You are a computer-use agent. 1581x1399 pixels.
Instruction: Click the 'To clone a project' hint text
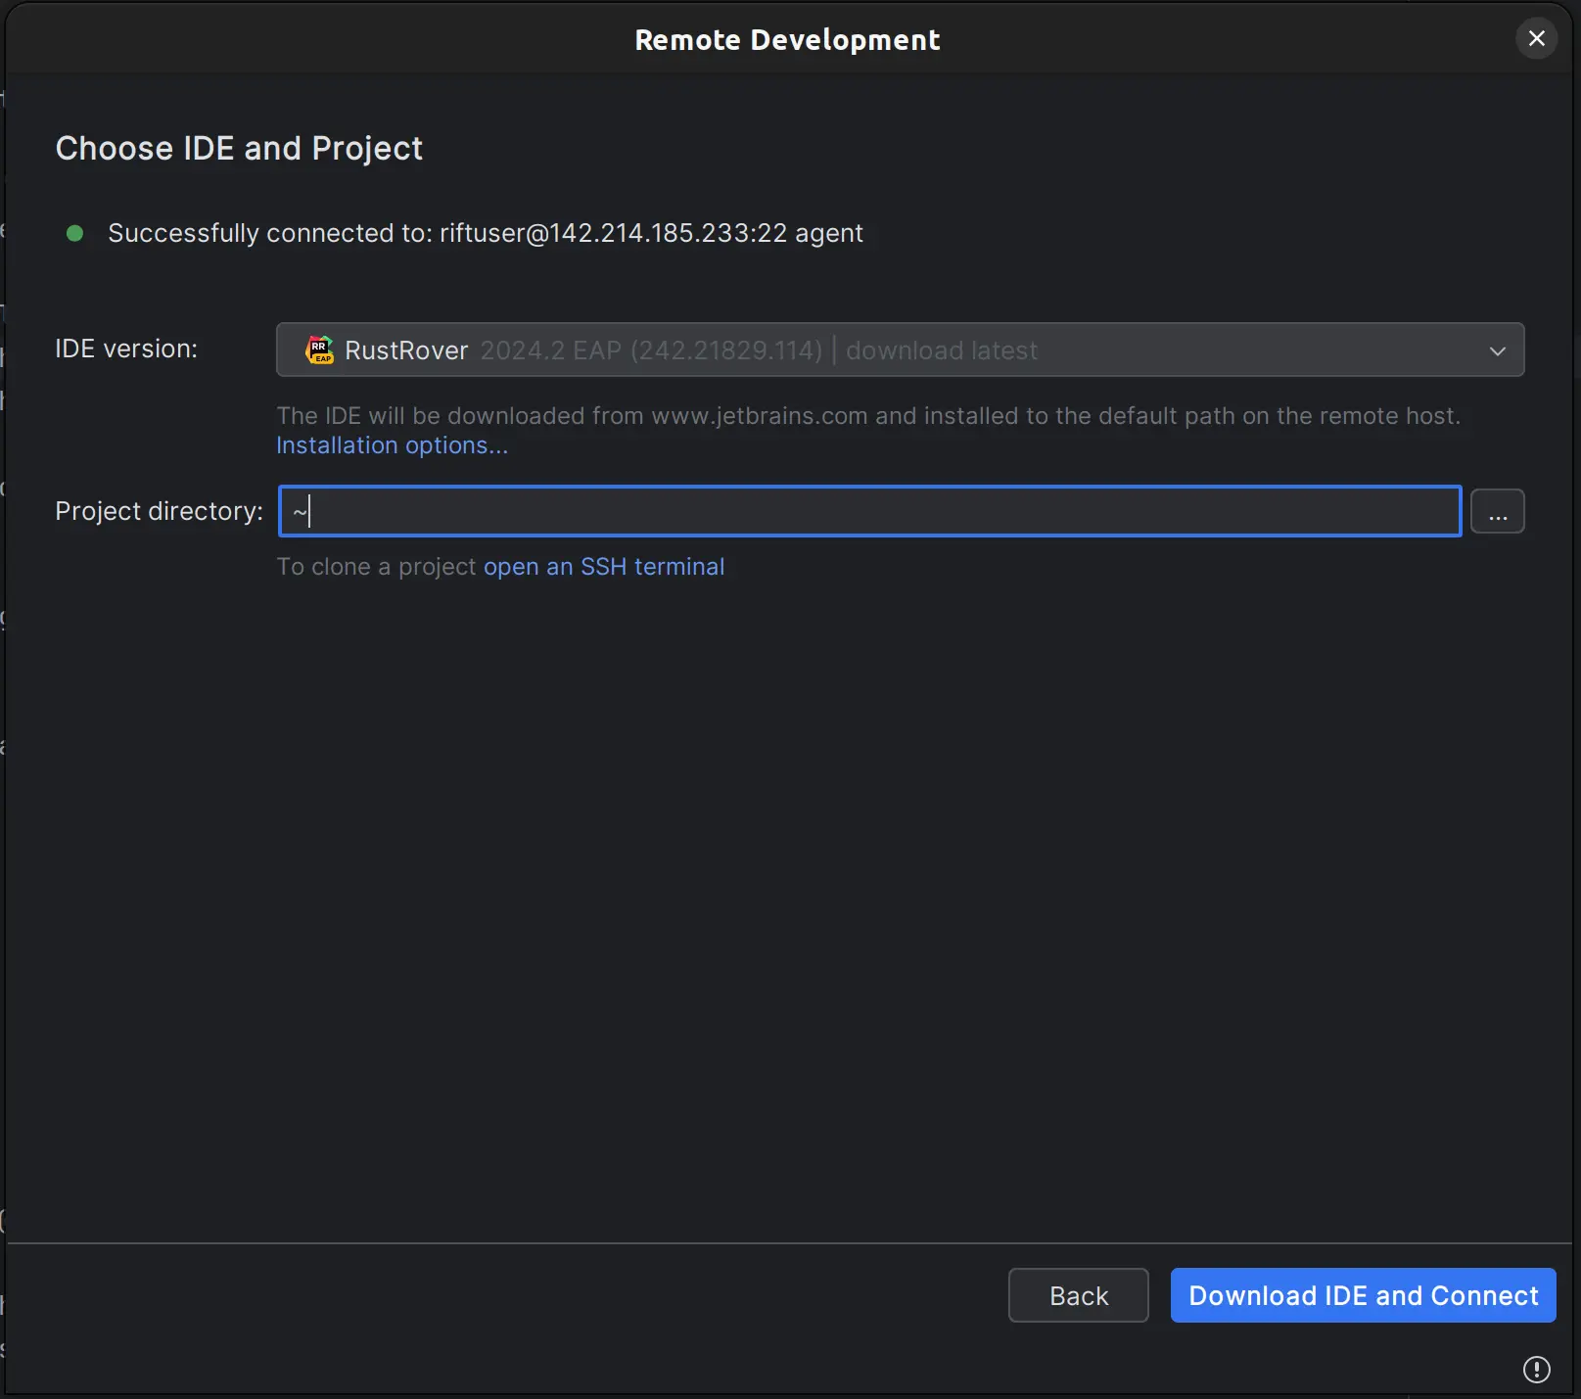(x=376, y=567)
